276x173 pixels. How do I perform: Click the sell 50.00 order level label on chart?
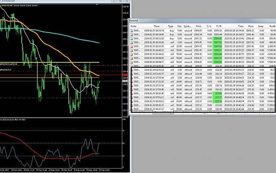(9, 64)
